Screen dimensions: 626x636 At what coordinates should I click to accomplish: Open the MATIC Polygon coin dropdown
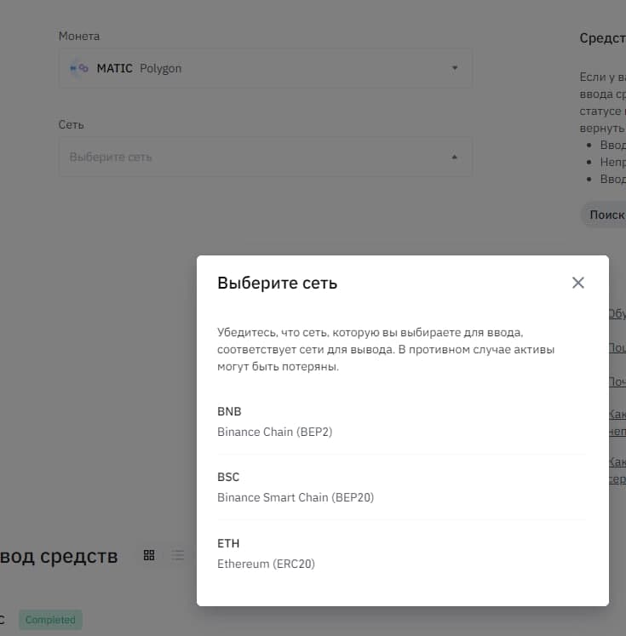[x=266, y=68]
